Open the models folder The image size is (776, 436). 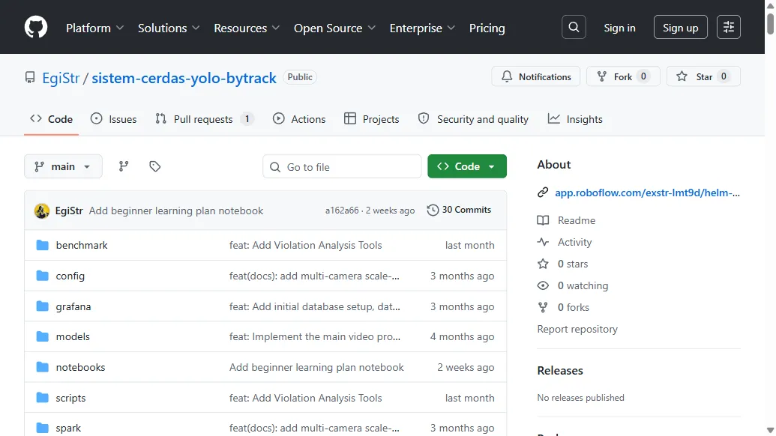73,336
